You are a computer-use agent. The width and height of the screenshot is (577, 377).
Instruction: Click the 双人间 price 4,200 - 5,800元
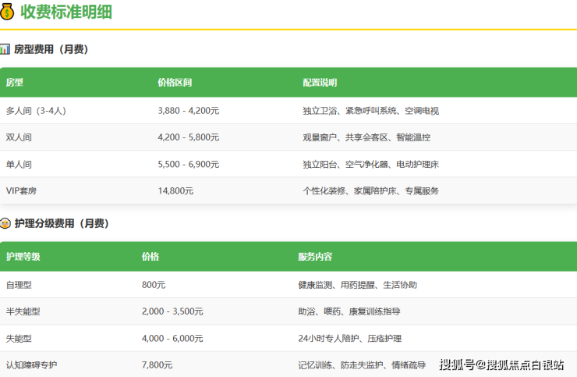click(x=188, y=137)
